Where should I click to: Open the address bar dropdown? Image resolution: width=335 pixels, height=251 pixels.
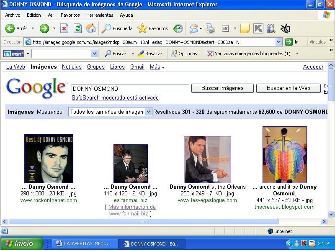coord(278,42)
